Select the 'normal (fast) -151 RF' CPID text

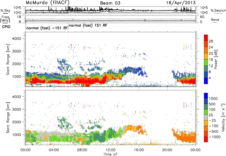coord(47,28)
